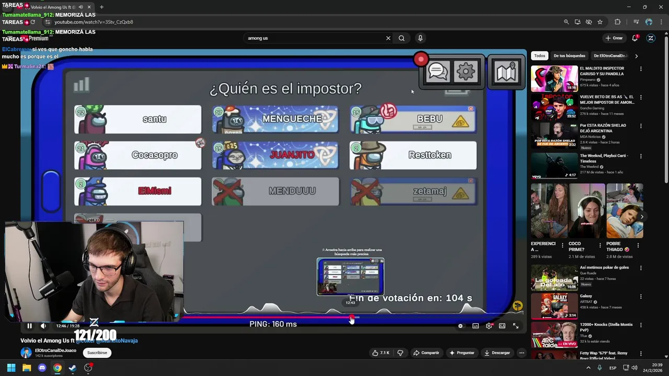The image size is (669, 376).
Task: Click the Crear button
Action: [614, 38]
